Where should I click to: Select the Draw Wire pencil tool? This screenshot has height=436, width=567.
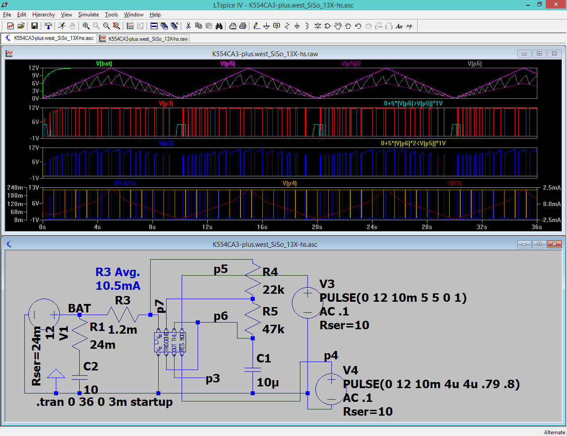tap(256, 26)
